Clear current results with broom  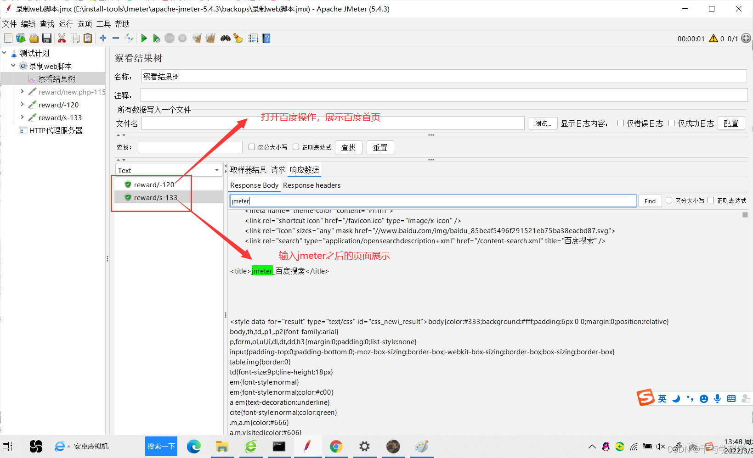coord(197,39)
